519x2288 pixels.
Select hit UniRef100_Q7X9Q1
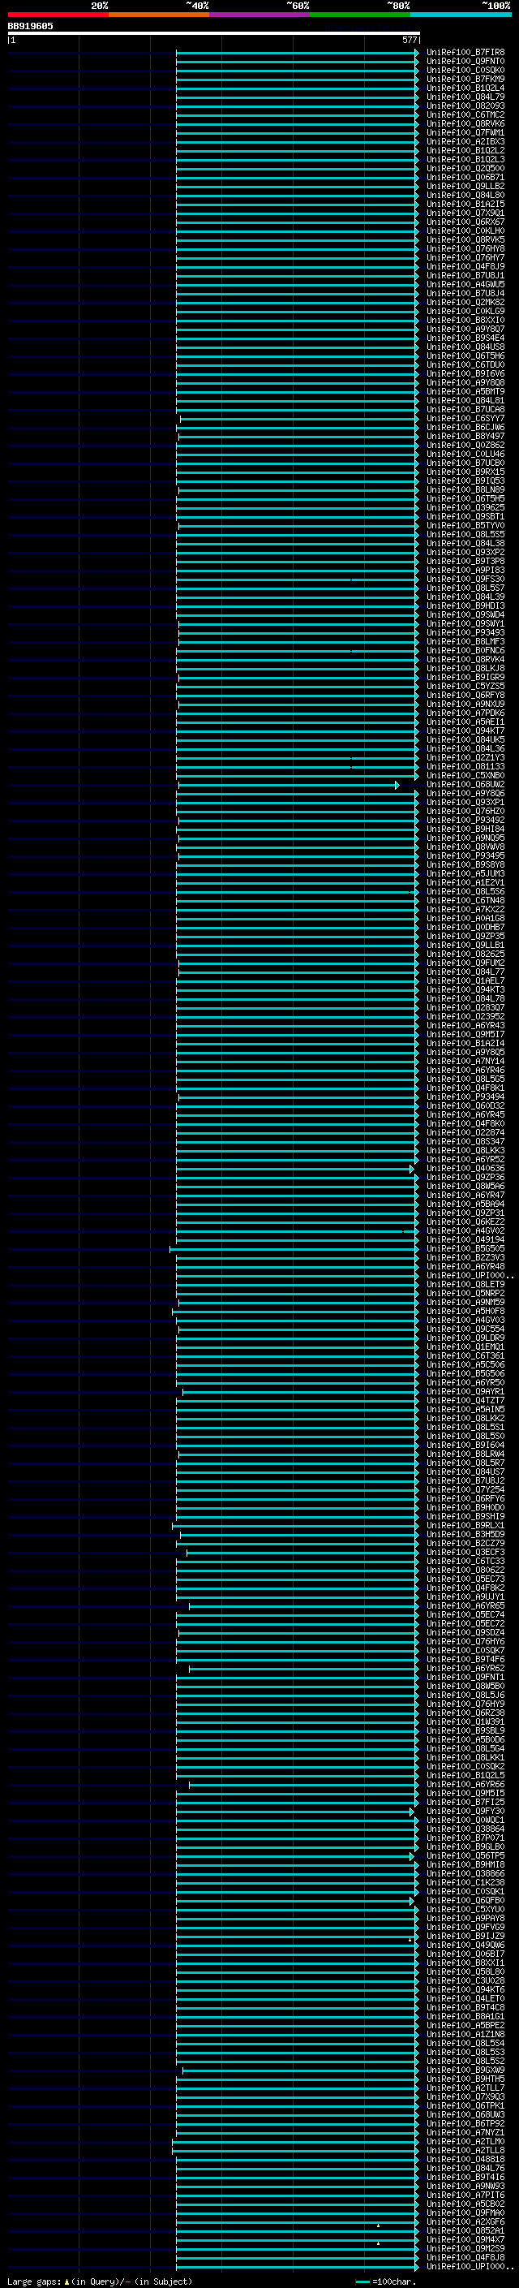465,213
